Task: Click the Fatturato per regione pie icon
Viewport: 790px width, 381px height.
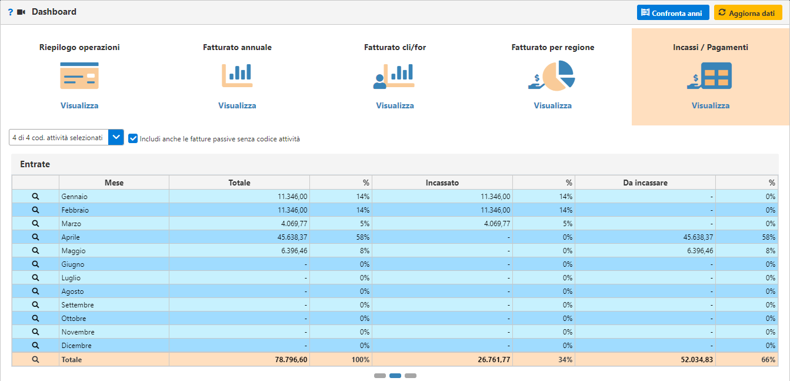Action: pos(552,76)
